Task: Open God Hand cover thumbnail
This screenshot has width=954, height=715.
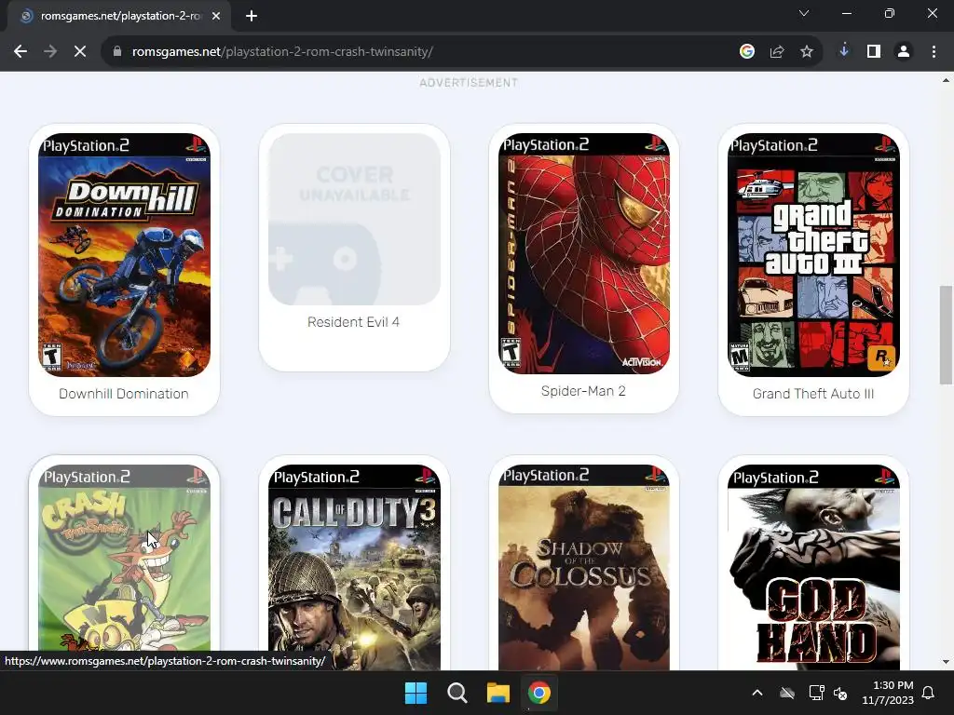Action: [x=813, y=567]
